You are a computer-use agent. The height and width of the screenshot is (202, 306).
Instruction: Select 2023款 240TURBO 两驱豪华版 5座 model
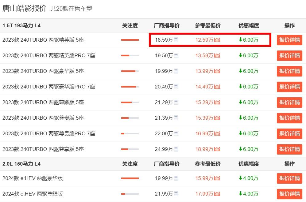(43, 71)
